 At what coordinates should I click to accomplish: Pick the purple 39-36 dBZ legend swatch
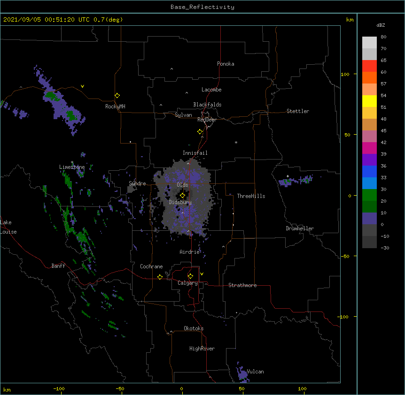[369, 160]
